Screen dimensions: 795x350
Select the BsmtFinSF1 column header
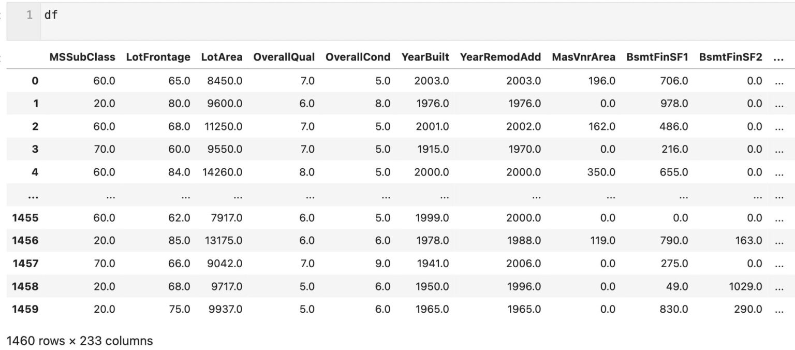[657, 57]
